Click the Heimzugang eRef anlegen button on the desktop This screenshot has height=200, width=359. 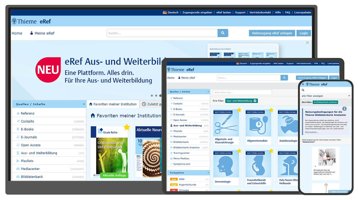click(272, 33)
